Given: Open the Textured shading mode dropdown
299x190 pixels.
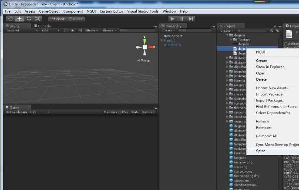Looking at the screenshot, I should pyautogui.click(x=22, y=31).
